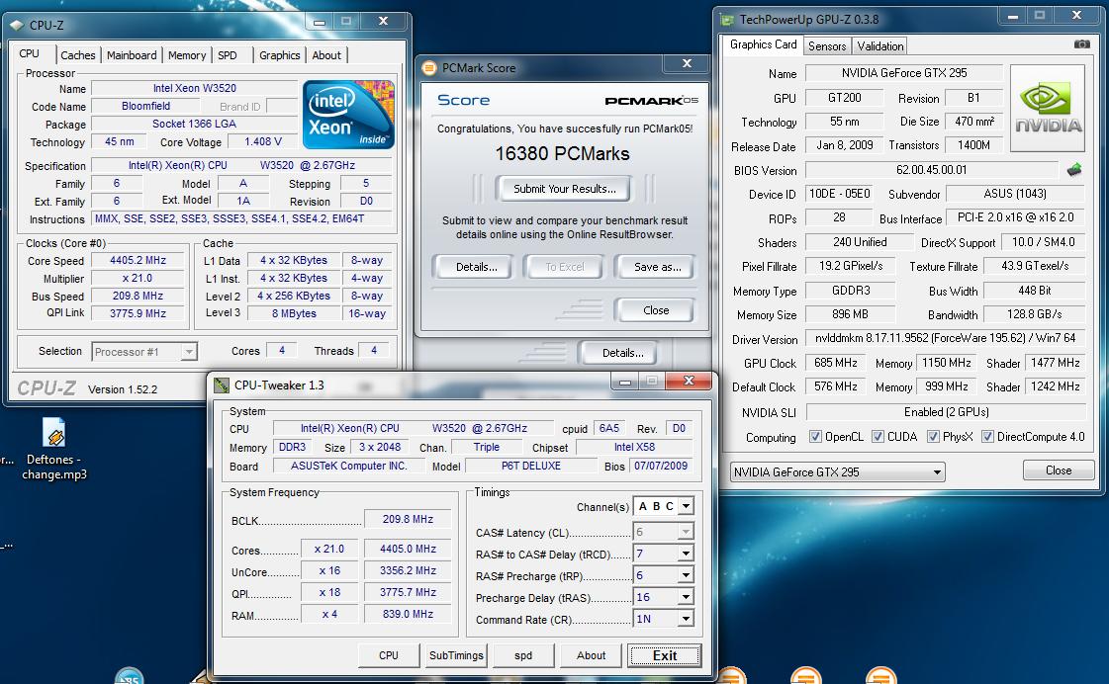Click the GPU Clock 685 MHz value in GPU-Z
The width and height of the screenshot is (1109, 684).
pos(835,363)
